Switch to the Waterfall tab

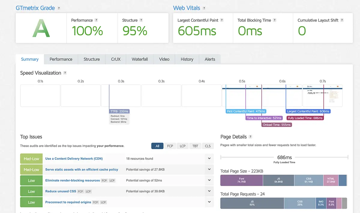(139, 59)
